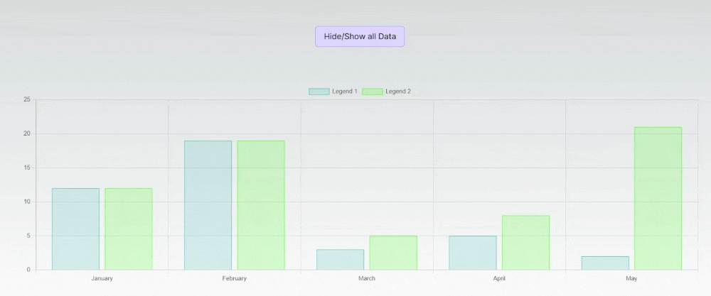Toggle the Legend 1 dataset label
Viewport: 711px width, 296px height.
coord(345,92)
